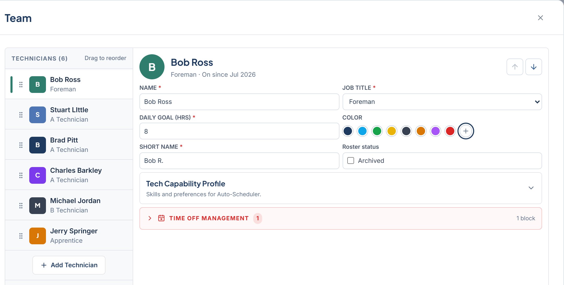
Task: Click drag handle for Michael Jordan row
Action: pos(21,206)
